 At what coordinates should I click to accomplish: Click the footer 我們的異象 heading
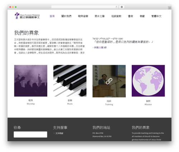[141, 128]
